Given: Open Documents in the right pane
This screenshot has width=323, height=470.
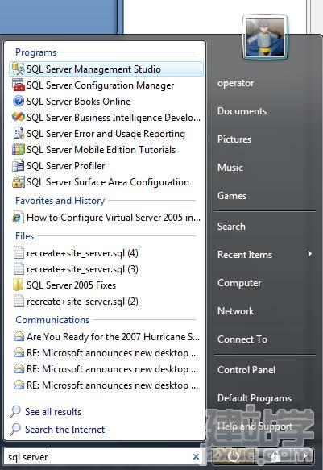Looking at the screenshot, I should click(242, 111).
